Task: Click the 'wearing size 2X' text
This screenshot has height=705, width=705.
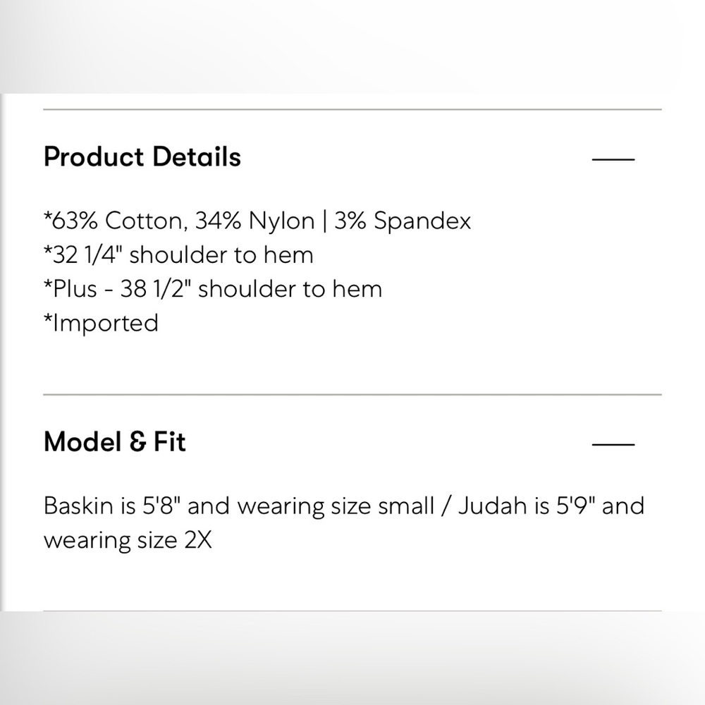Action: (x=128, y=539)
